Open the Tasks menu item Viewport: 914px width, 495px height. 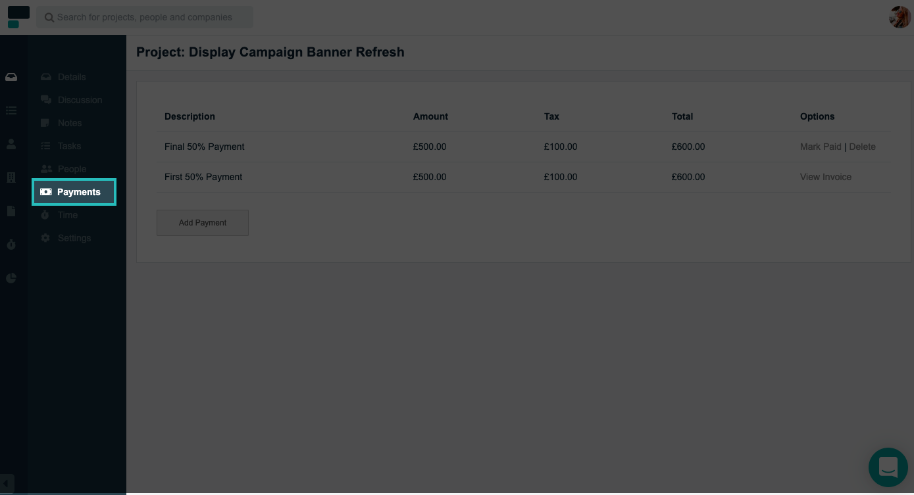[x=70, y=146]
